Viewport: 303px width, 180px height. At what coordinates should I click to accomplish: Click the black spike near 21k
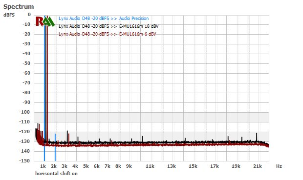click(x=257, y=137)
